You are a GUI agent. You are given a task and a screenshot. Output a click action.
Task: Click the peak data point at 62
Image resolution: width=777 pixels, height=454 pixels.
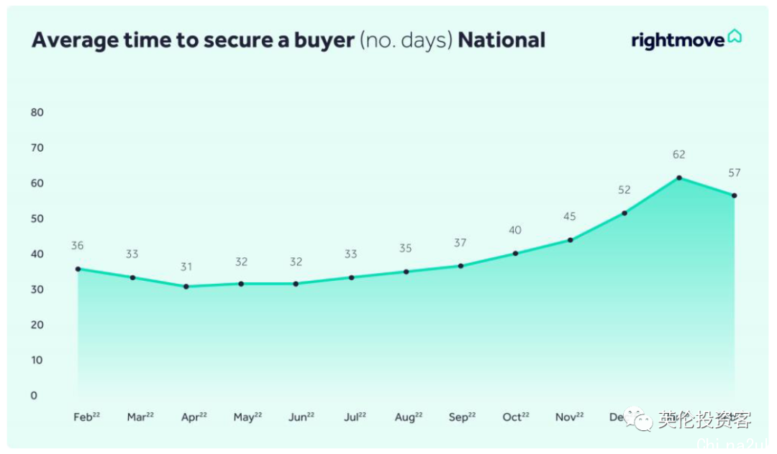point(679,177)
